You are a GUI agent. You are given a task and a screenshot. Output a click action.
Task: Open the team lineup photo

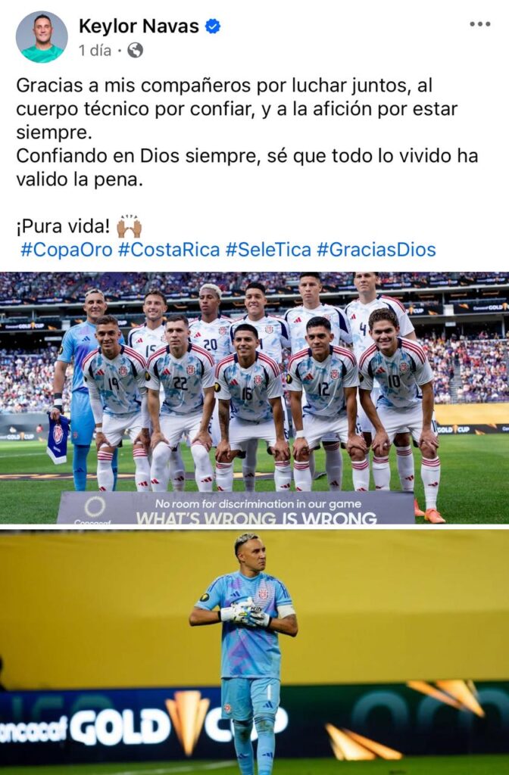[x=254, y=398]
